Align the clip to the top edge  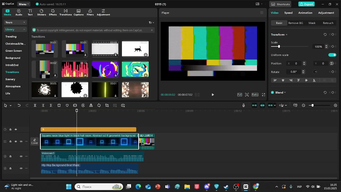click(298, 80)
